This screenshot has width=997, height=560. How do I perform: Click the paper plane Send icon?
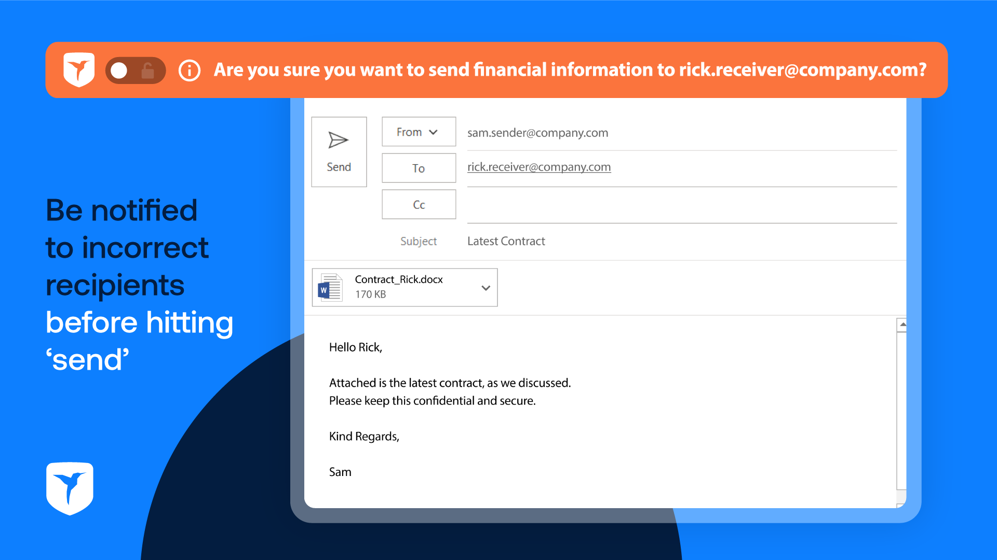coord(338,140)
